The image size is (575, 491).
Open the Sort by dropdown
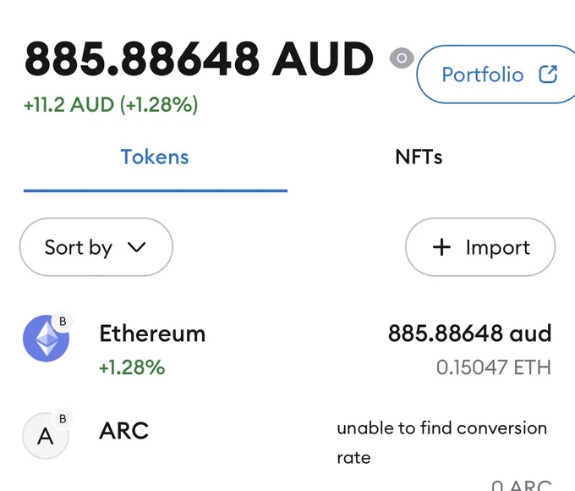(96, 247)
